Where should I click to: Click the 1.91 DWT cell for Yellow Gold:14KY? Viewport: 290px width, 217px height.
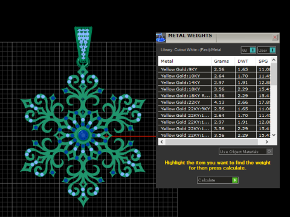coord(245,83)
